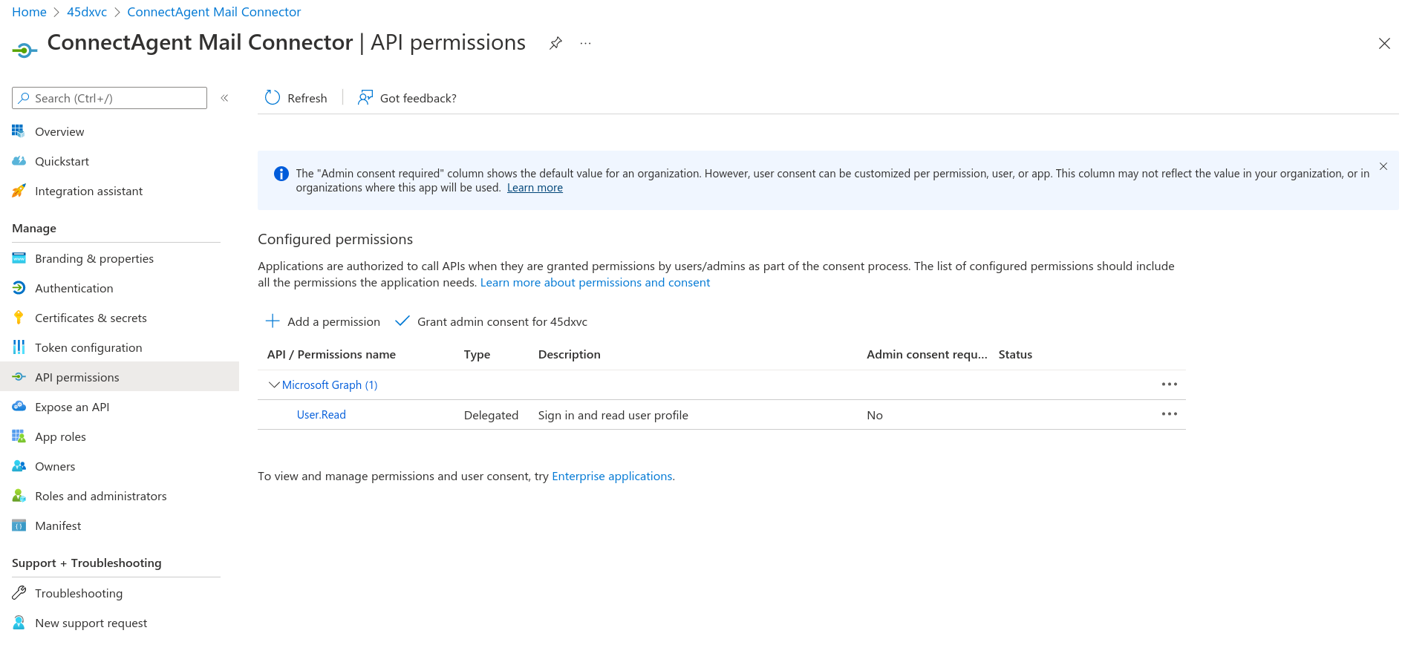Open New support request
1405x665 pixels.
click(x=91, y=623)
